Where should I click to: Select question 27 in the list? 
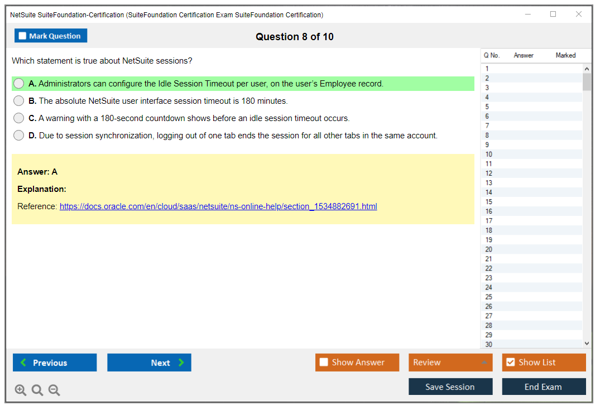pyautogui.click(x=531, y=316)
